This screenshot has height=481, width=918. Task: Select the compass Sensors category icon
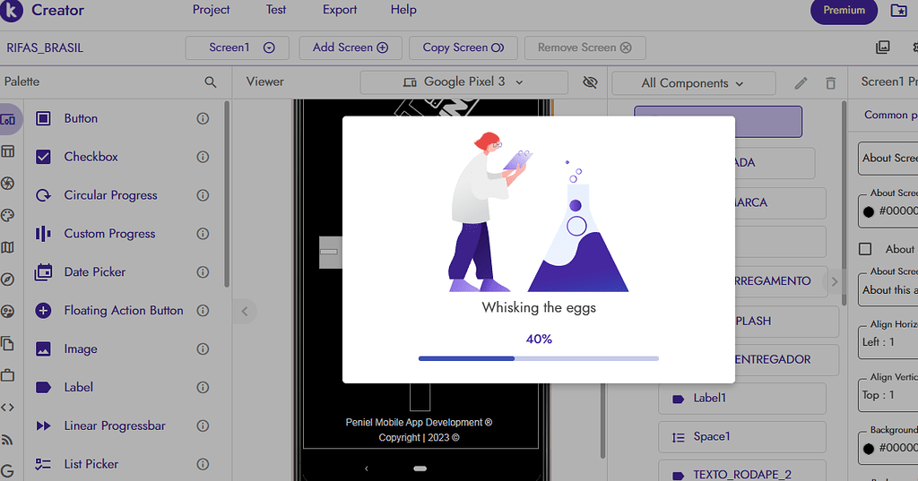(x=7, y=279)
